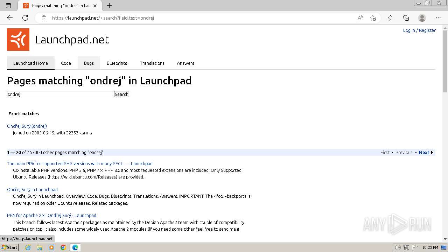Open media player from taskbar

[51, 247]
